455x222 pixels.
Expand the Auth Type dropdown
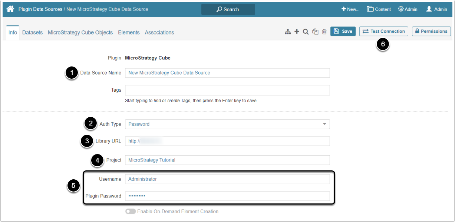(227, 124)
